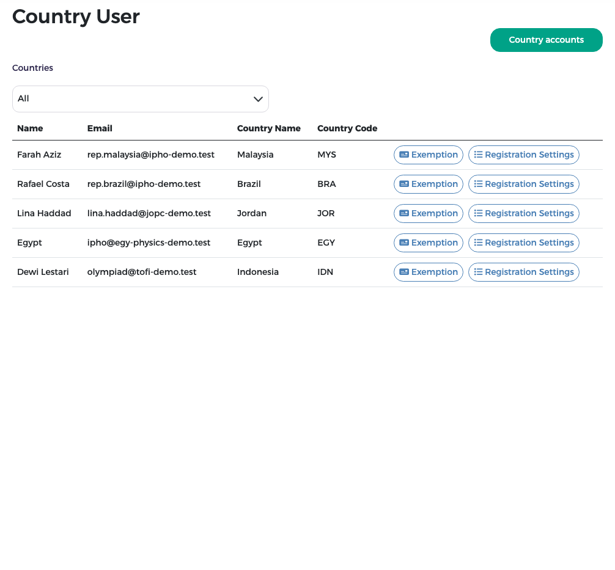The image size is (615, 570).
Task: Click the list icon in Jordan's Registration Settings
Action: 478,214
